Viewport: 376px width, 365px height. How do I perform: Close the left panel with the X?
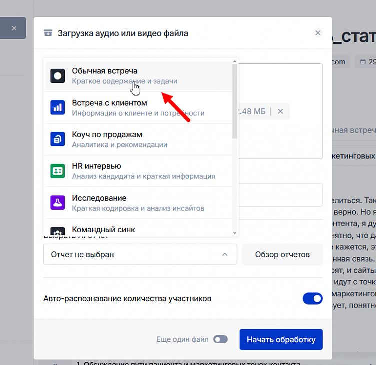pyautogui.click(x=14, y=28)
